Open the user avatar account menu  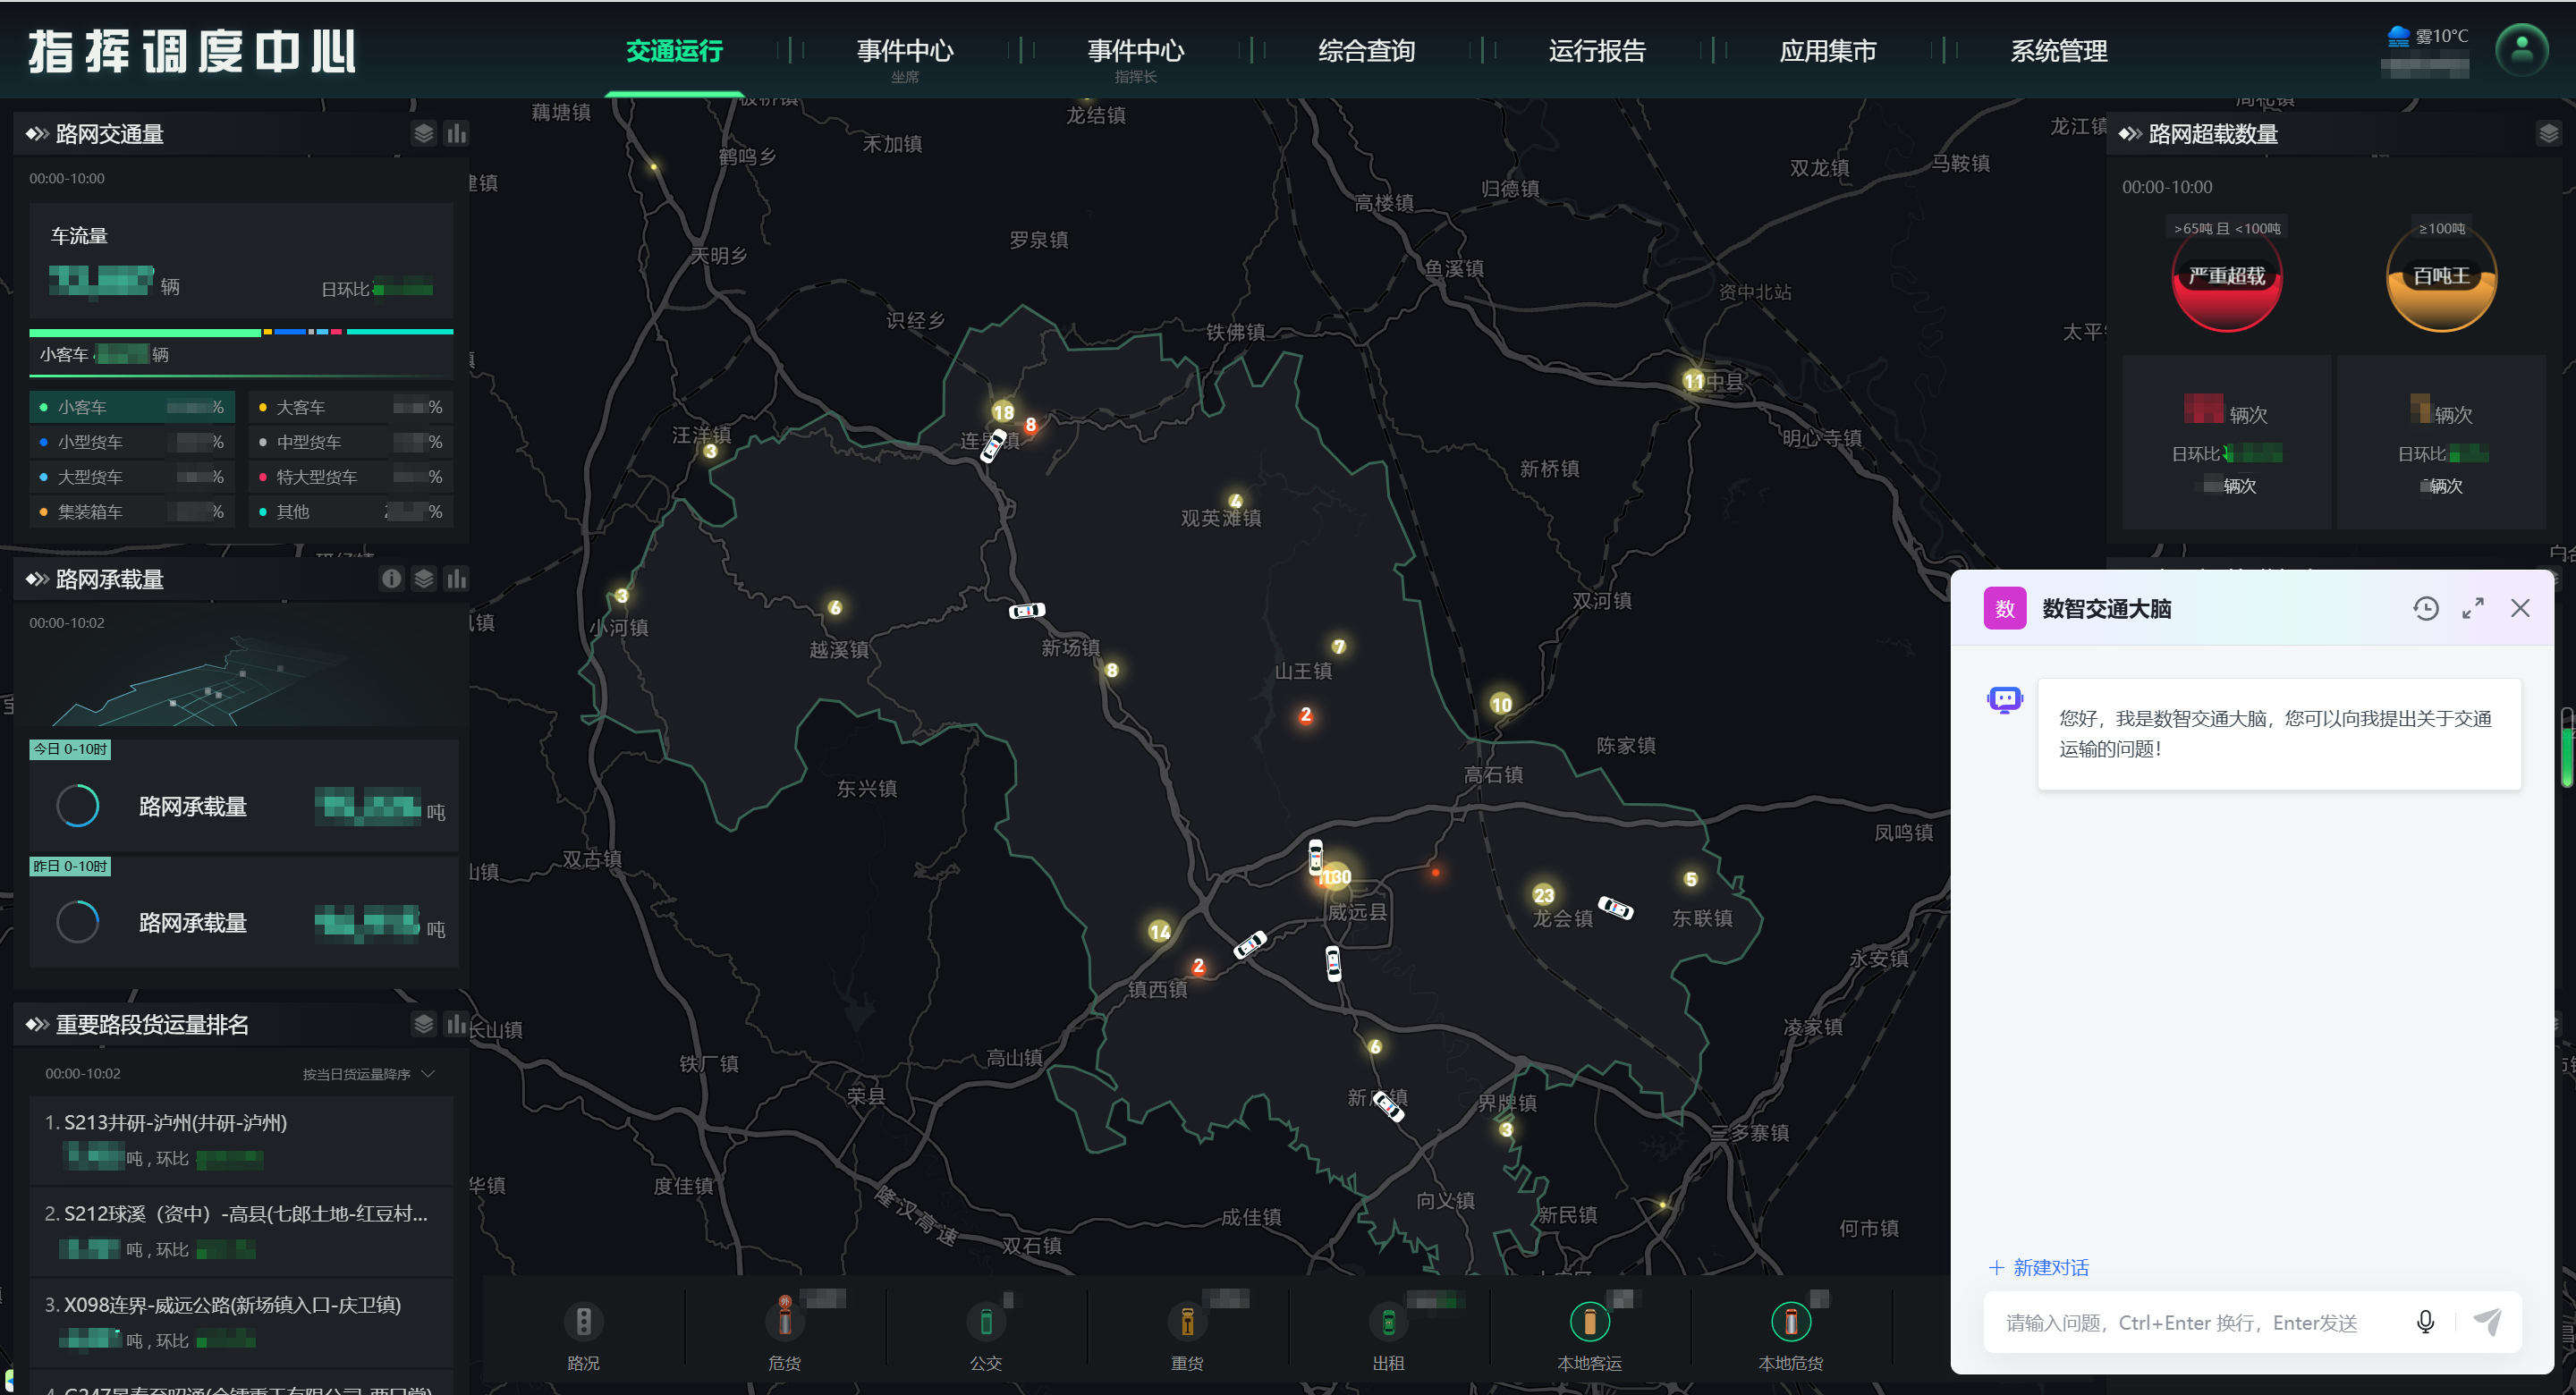tap(2521, 49)
